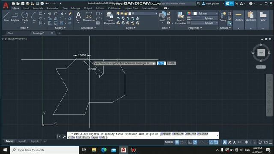
Task: Click the Plot printer icon
Action: [42, 3]
